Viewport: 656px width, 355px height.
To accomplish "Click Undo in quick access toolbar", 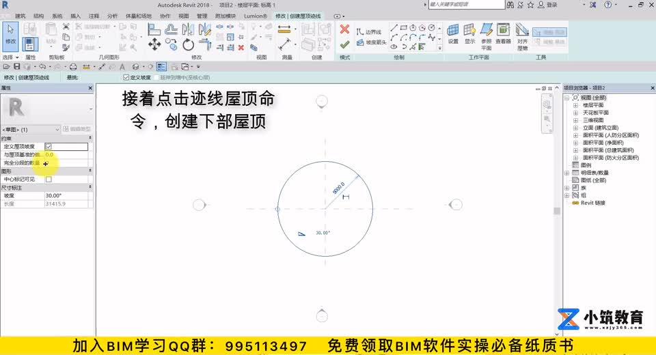I will click(x=42, y=66).
